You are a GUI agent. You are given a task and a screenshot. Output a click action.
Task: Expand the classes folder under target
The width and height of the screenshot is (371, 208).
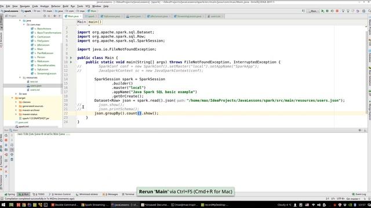pyautogui.click(x=16, y=102)
